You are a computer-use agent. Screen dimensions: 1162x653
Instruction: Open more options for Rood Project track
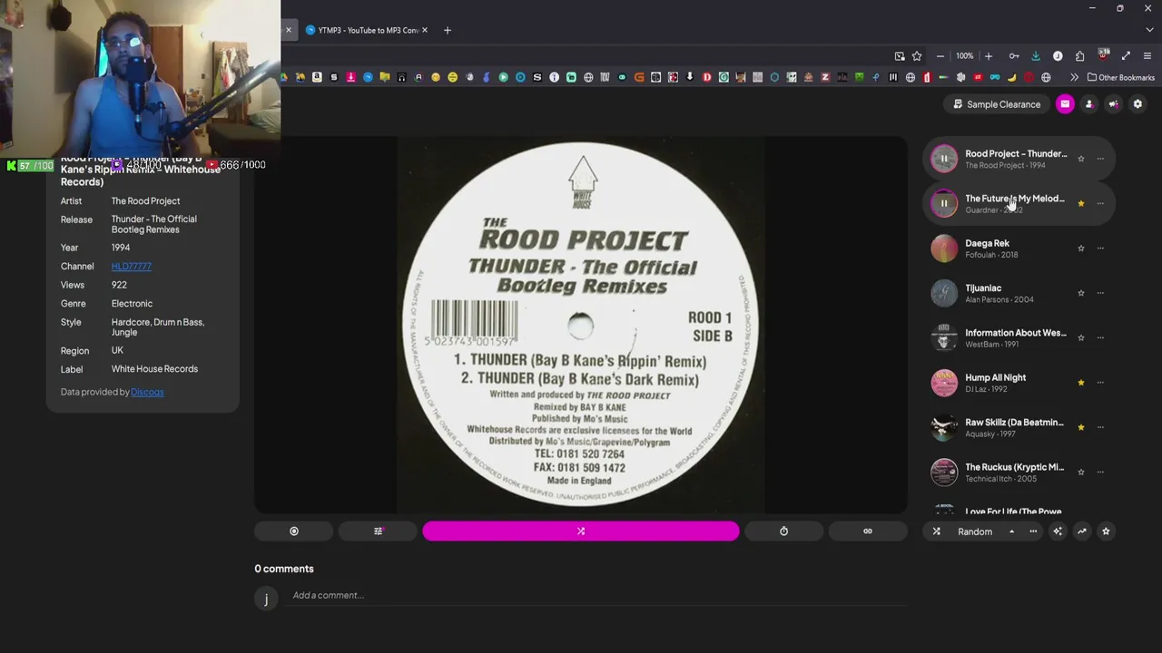point(1100,159)
